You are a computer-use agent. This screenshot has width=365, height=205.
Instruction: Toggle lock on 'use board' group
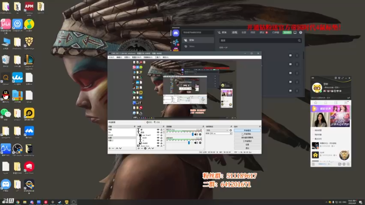tap(162, 135)
